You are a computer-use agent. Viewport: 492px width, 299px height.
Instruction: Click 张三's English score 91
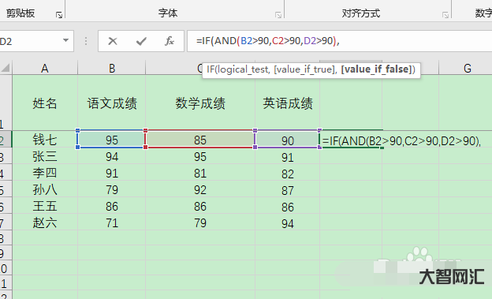tap(288, 157)
